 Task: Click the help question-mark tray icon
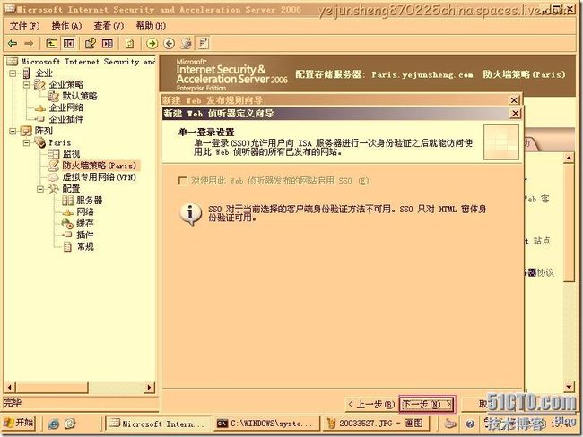tap(470, 424)
